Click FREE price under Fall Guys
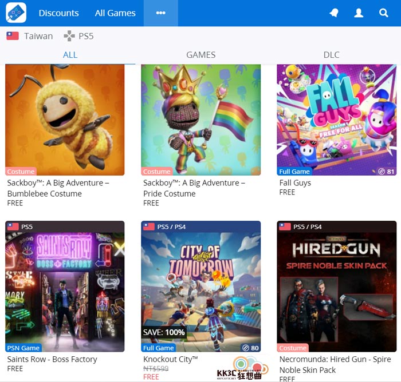Screen dimensions: 401x382 [x=287, y=192]
